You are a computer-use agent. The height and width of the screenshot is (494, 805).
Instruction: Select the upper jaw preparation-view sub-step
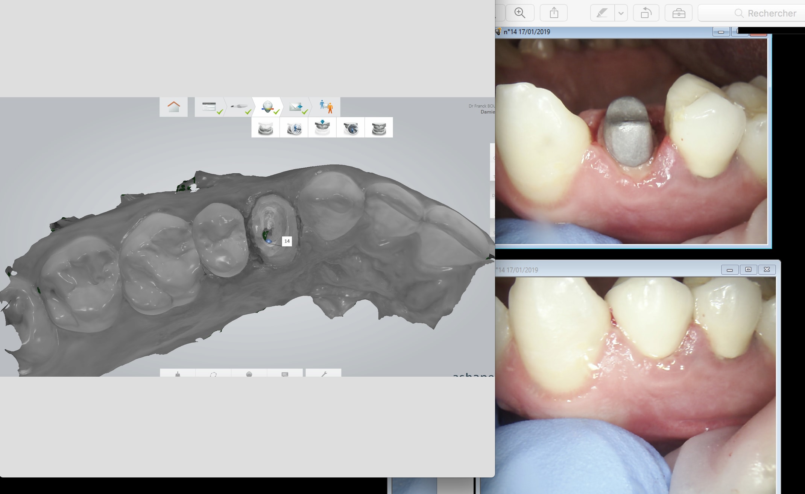point(351,128)
